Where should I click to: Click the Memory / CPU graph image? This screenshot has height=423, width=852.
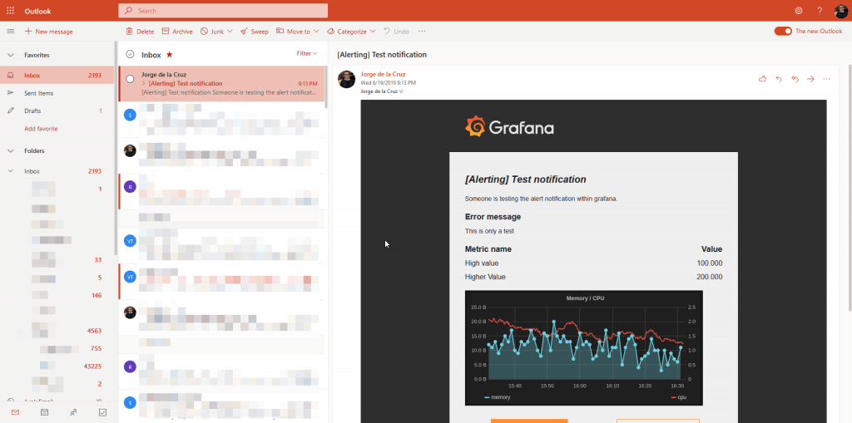(583, 347)
